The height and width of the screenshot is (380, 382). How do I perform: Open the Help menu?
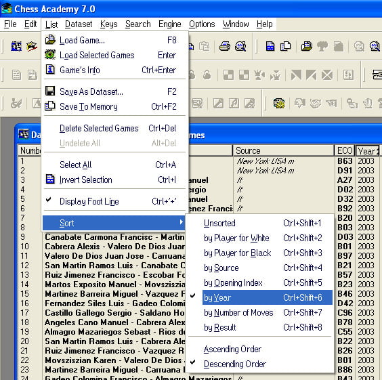click(x=264, y=24)
